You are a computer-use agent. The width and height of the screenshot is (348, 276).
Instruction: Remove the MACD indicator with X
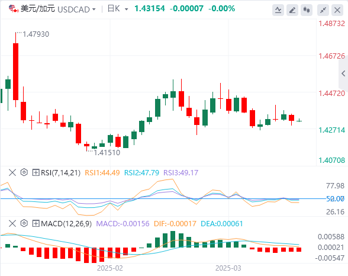12,223
